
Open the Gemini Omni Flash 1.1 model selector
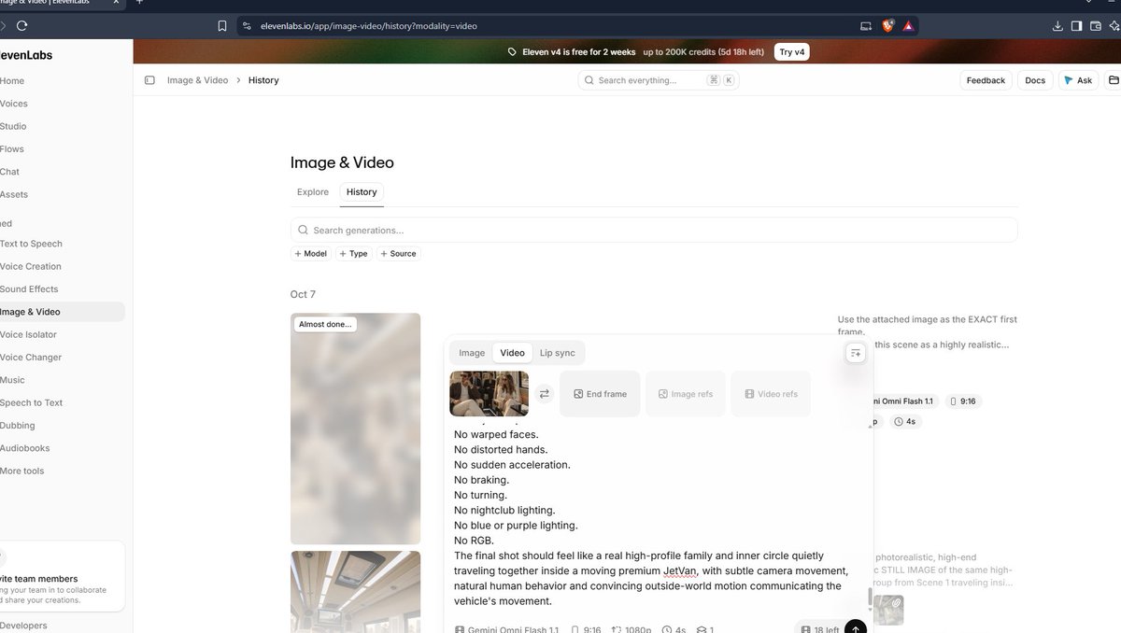[507, 630]
